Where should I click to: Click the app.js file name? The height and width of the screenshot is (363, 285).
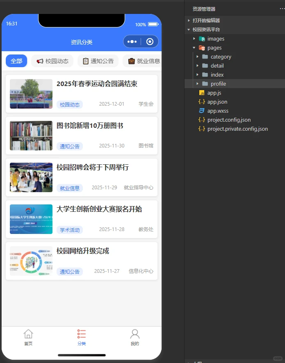(214, 93)
